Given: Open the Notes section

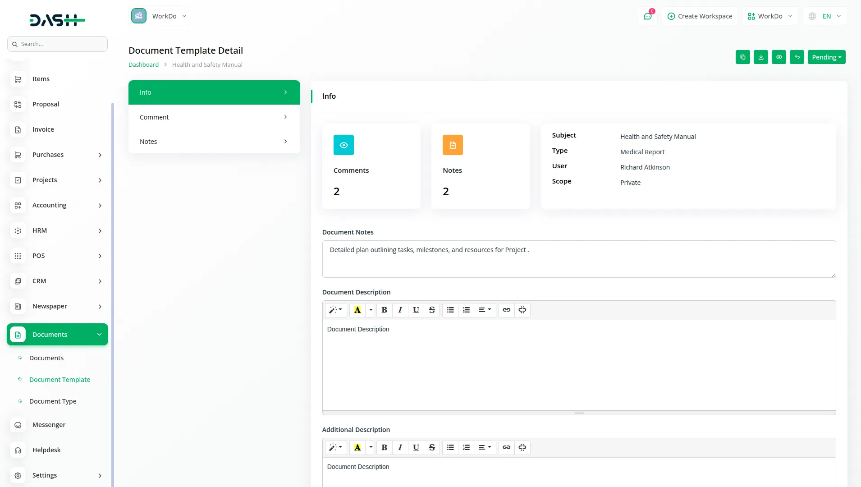Looking at the screenshot, I should click(213, 141).
